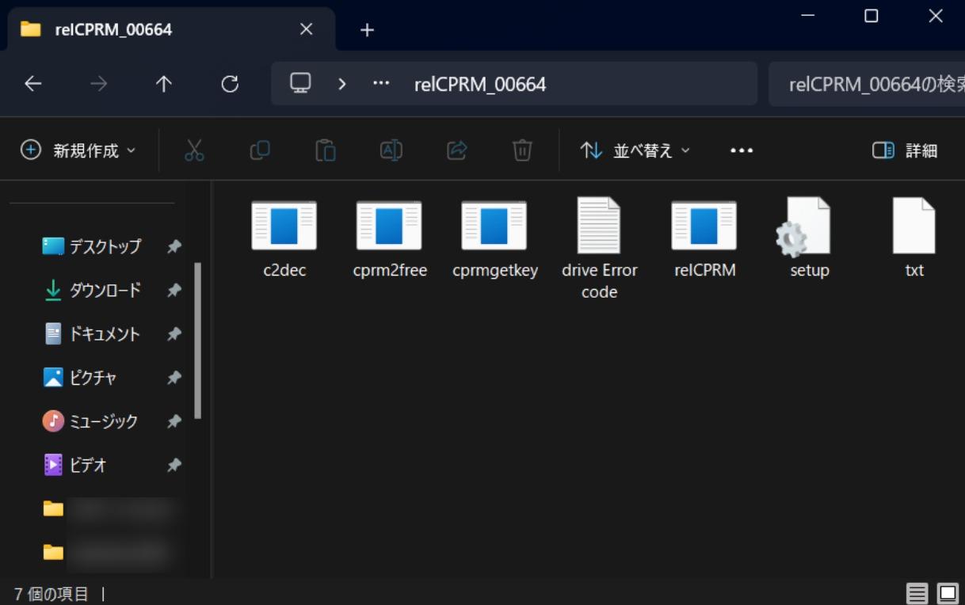Click the Back navigation arrow
The width and height of the screenshot is (965, 605).
[33, 84]
